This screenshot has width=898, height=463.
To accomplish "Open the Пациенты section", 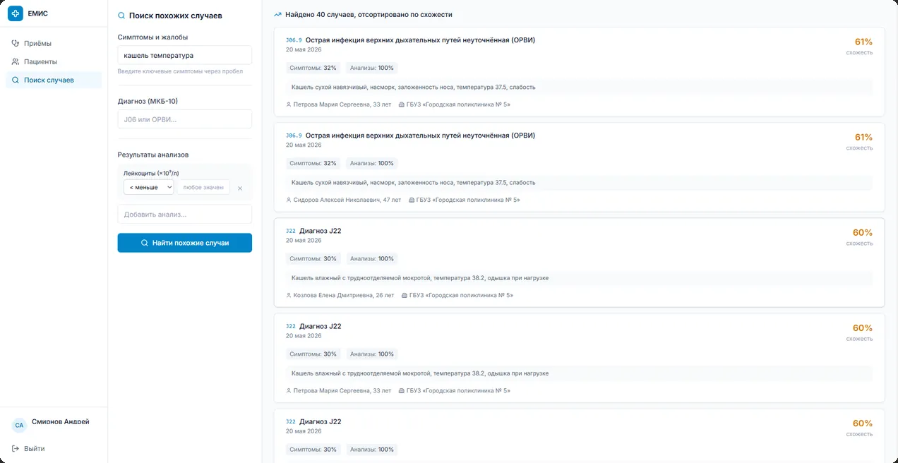I will (54, 61).
